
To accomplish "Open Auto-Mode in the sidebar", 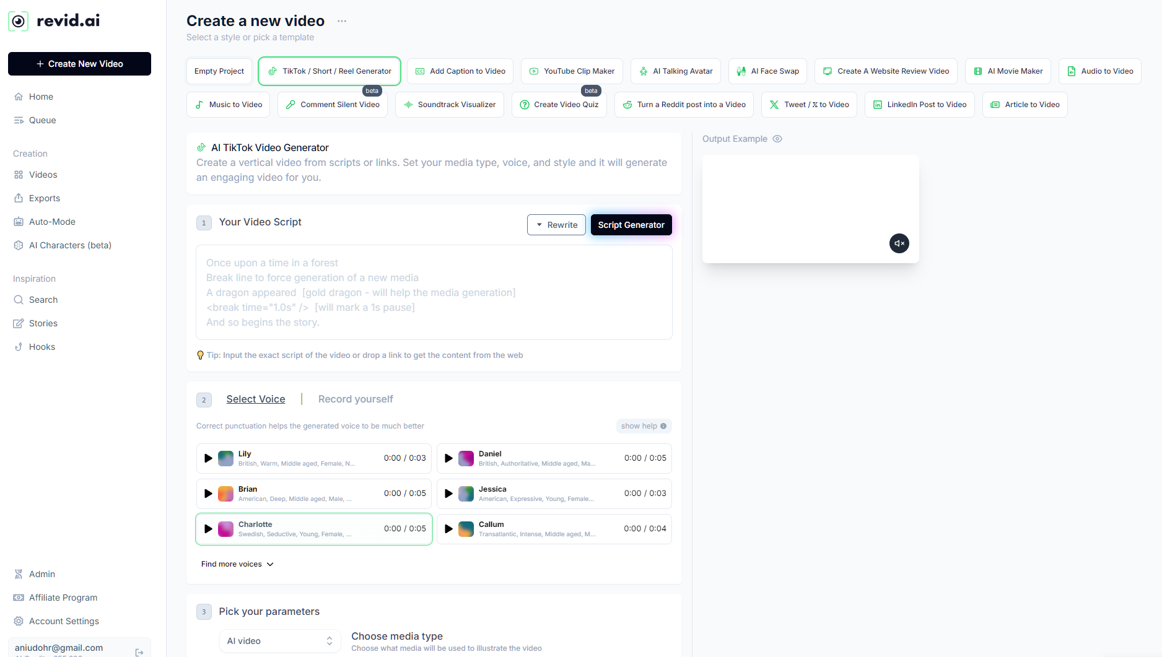I will [x=52, y=222].
